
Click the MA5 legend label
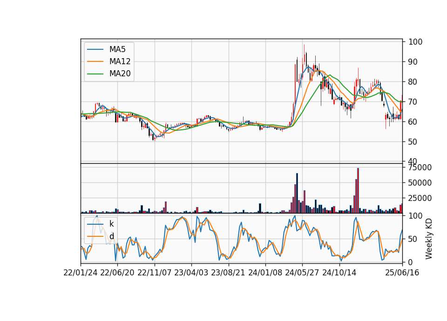click(117, 49)
